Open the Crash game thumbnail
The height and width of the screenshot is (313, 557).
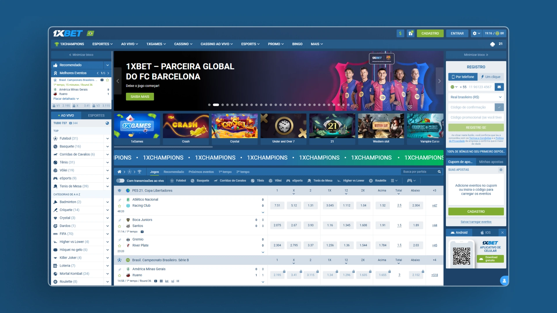(x=186, y=129)
